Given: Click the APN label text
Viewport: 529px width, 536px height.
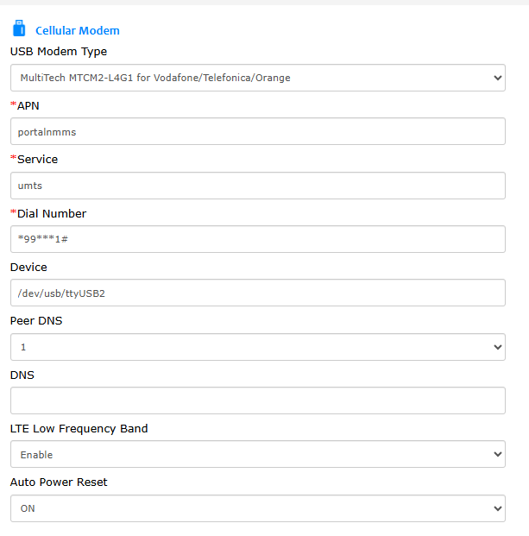Looking at the screenshot, I should pyautogui.click(x=28, y=106).
